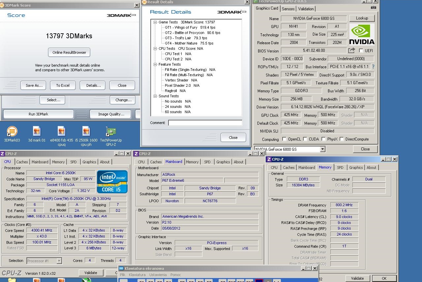Switch to the Validation tab in GPU-Z
This screenshot has height=282, width=422.
coord(306,9)
